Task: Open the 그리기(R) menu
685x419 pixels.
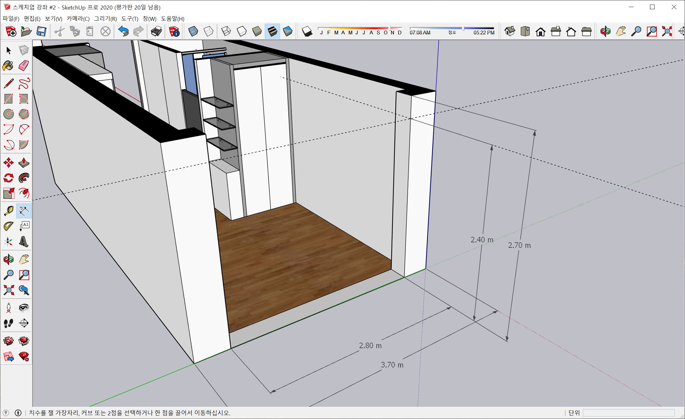Action: (105, 19)
